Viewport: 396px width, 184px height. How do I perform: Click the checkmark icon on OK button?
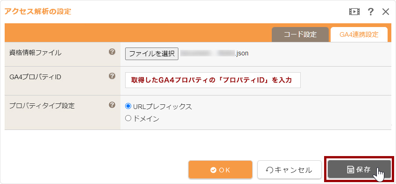[213, 170]
